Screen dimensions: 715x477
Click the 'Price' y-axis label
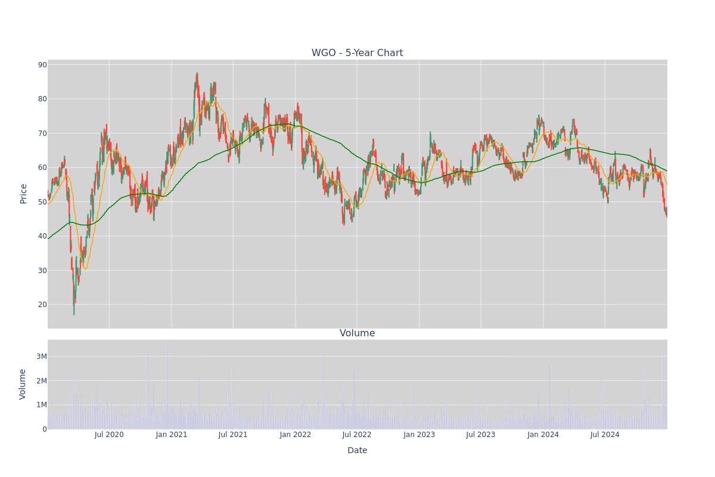tap(24, 194)
